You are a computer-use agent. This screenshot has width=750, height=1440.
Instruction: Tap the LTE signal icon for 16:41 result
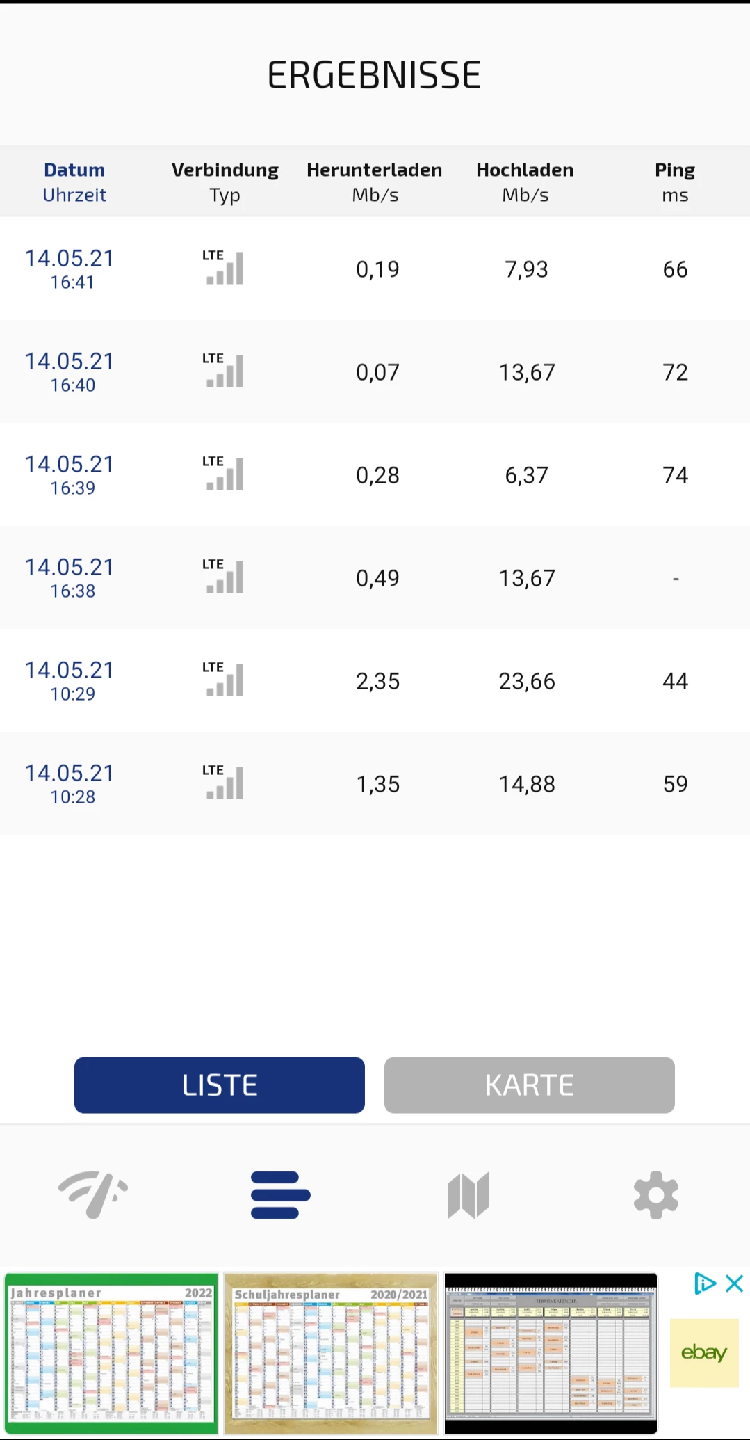[x=224, y=268]
